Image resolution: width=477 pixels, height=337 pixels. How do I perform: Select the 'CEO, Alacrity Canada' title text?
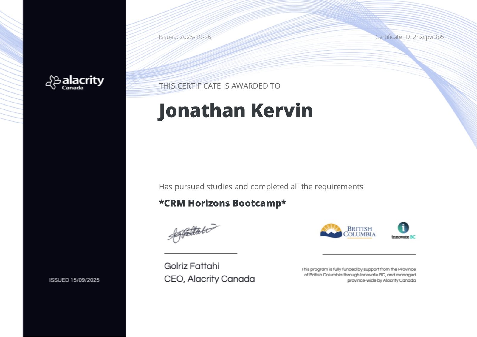click(210, 279)
